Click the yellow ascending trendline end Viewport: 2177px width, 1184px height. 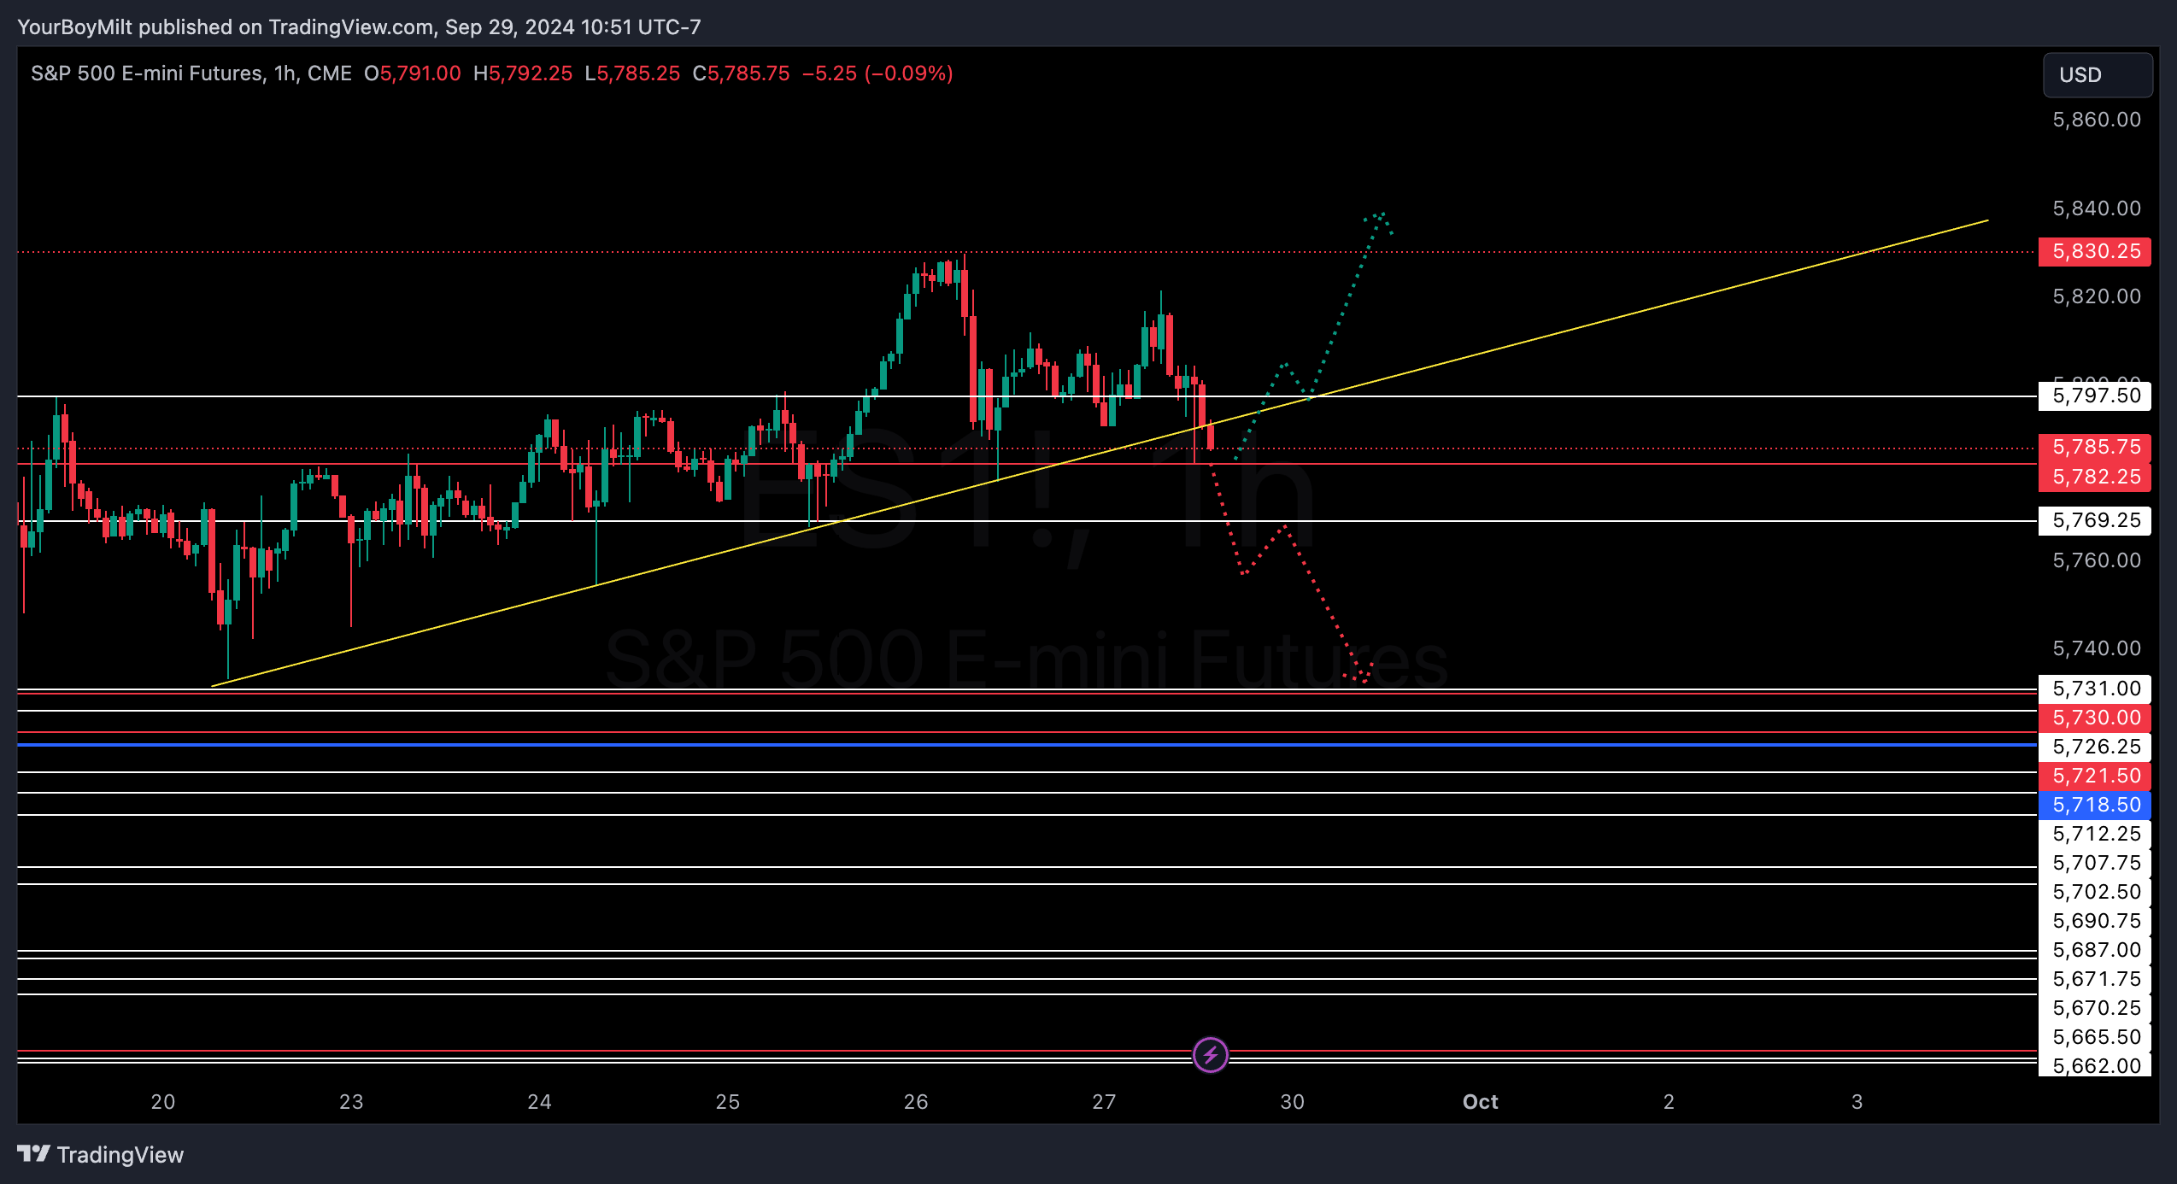(1986, 221)
